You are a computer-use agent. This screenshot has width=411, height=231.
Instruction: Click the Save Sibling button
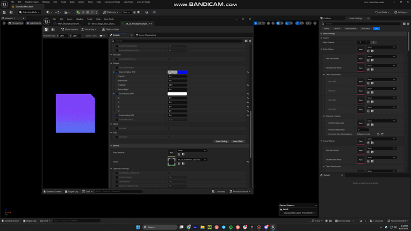coord(221,141)
